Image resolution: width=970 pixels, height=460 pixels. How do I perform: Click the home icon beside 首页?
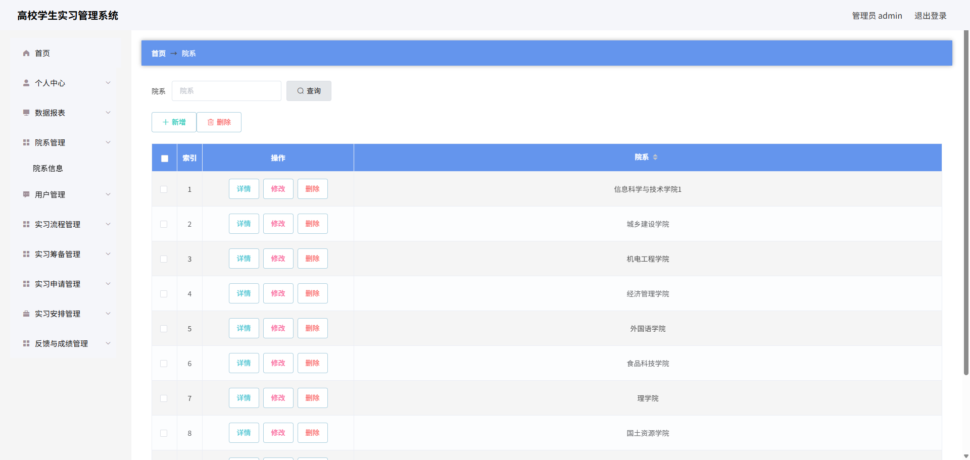(x=26, y=53)
